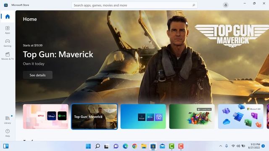Open the Library in the sidebar
This screenshot has width=269, height=151.
(8, 120)
